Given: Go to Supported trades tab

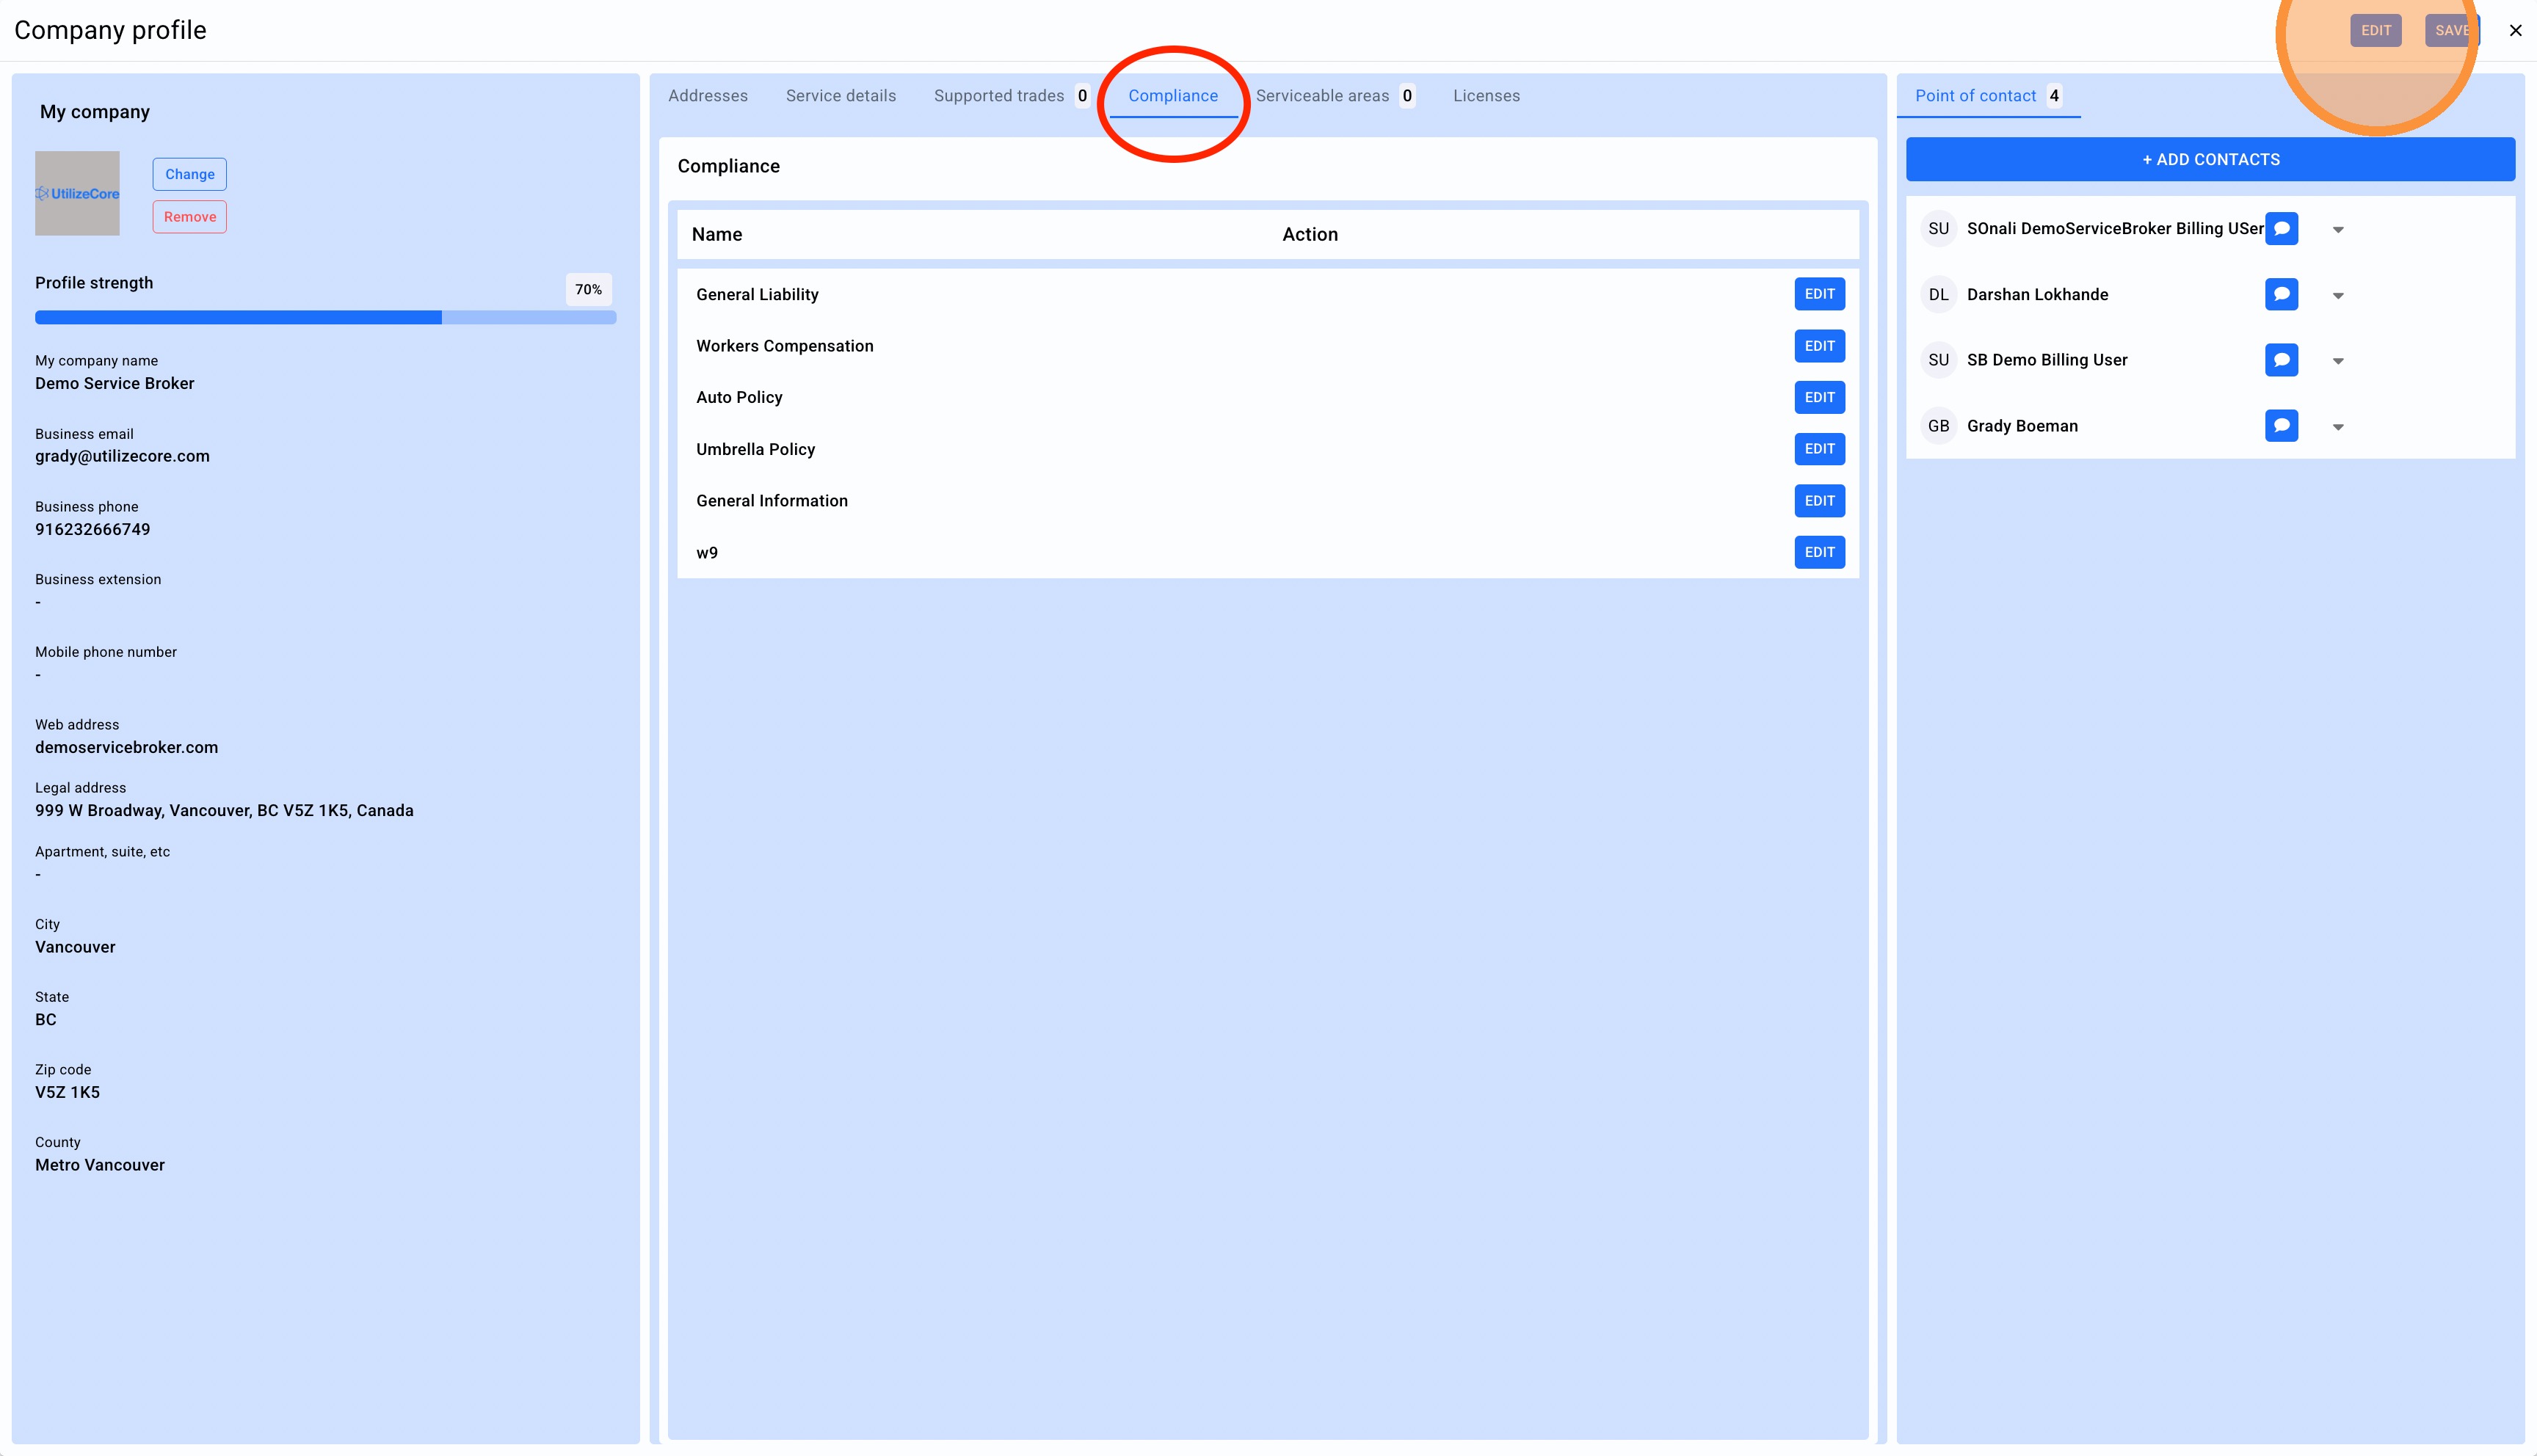Looking at the screenshot, I should coord(998,96).
